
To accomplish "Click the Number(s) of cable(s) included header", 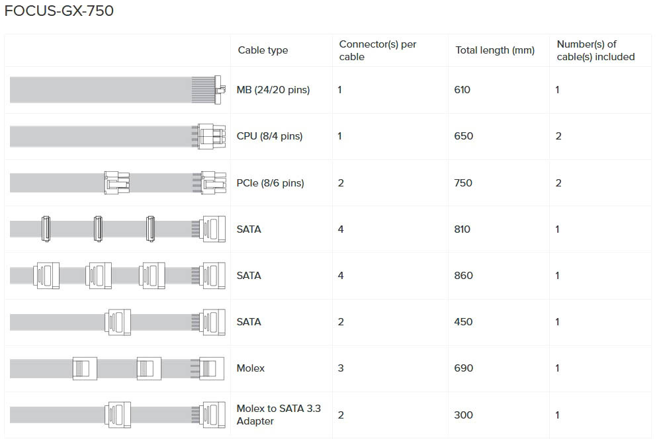I will [x=595, y=50].
